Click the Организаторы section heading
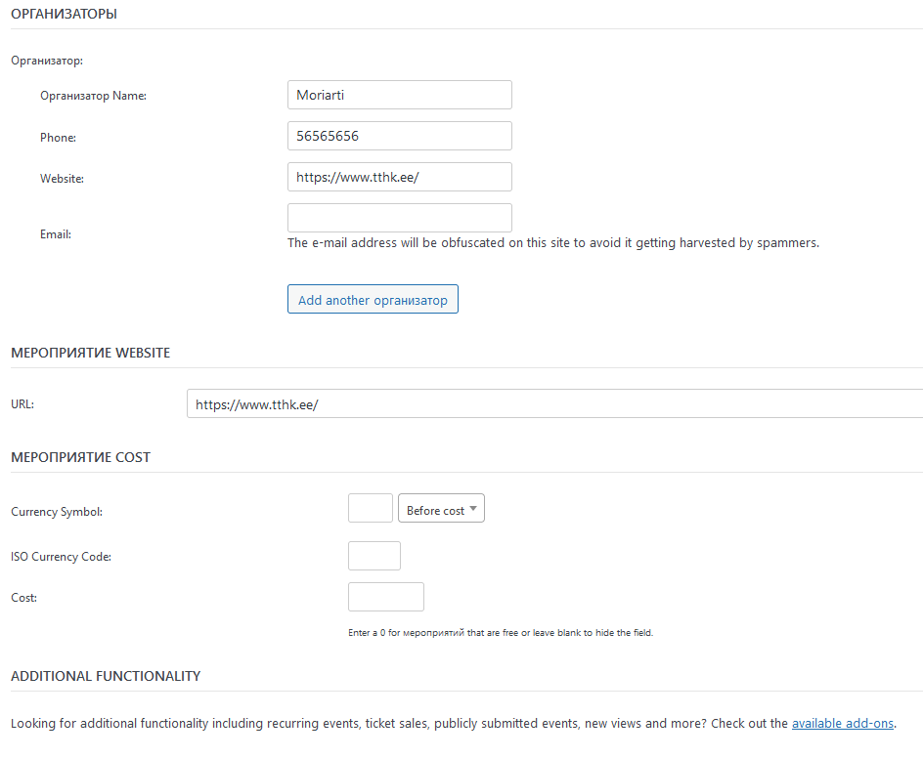This screenshot has width=923, height=758. [65, 14]
